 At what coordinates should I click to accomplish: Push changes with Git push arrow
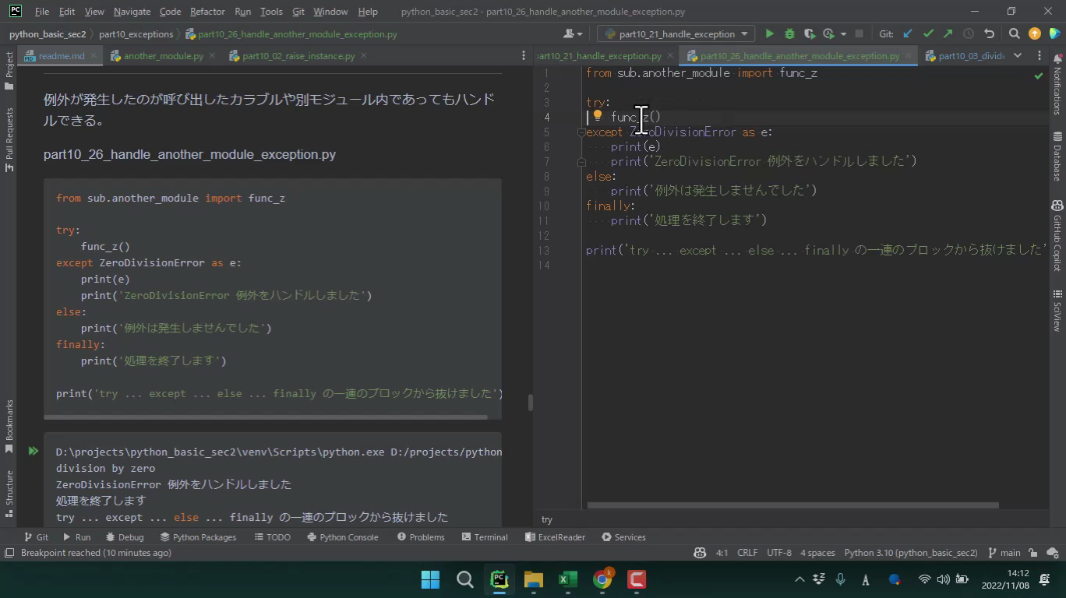point(948,33)
